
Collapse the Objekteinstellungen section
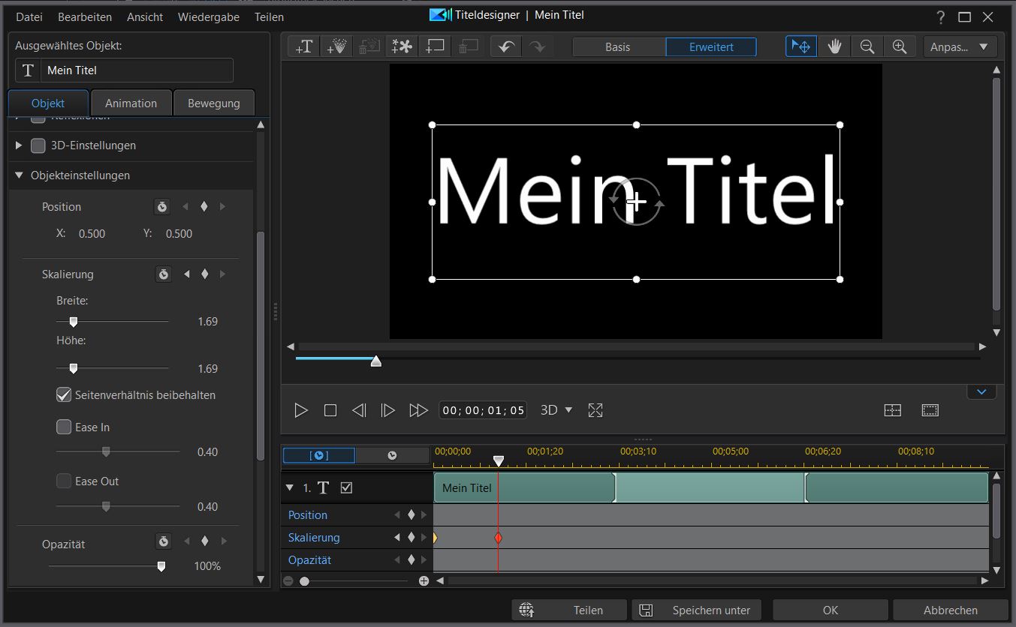(x=20, y=175)
